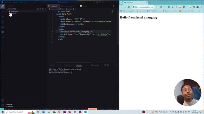Kill terminal with the trash icon
204x114 pixels.
108,65
